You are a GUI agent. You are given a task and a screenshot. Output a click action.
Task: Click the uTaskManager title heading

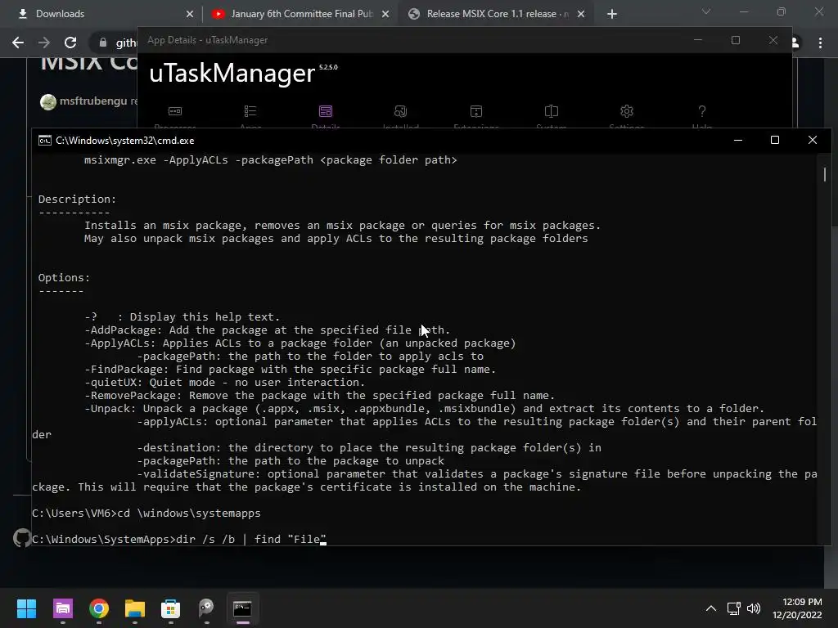click(232, 73)
